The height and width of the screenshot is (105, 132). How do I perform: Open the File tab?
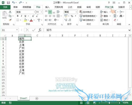click(x=5, y=7)
